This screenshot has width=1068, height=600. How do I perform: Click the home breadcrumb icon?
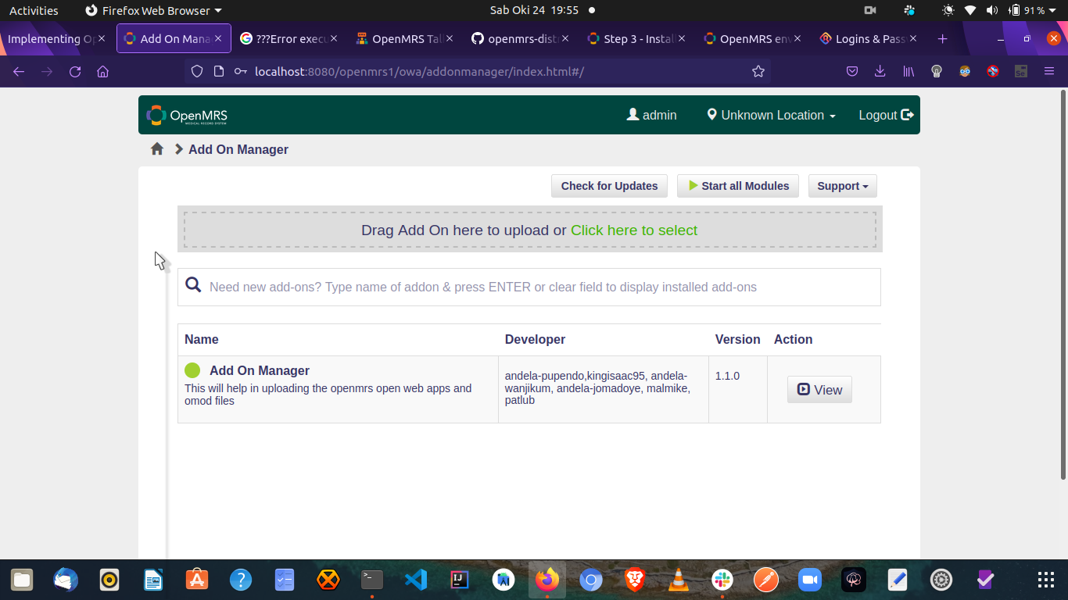[157, 148]
